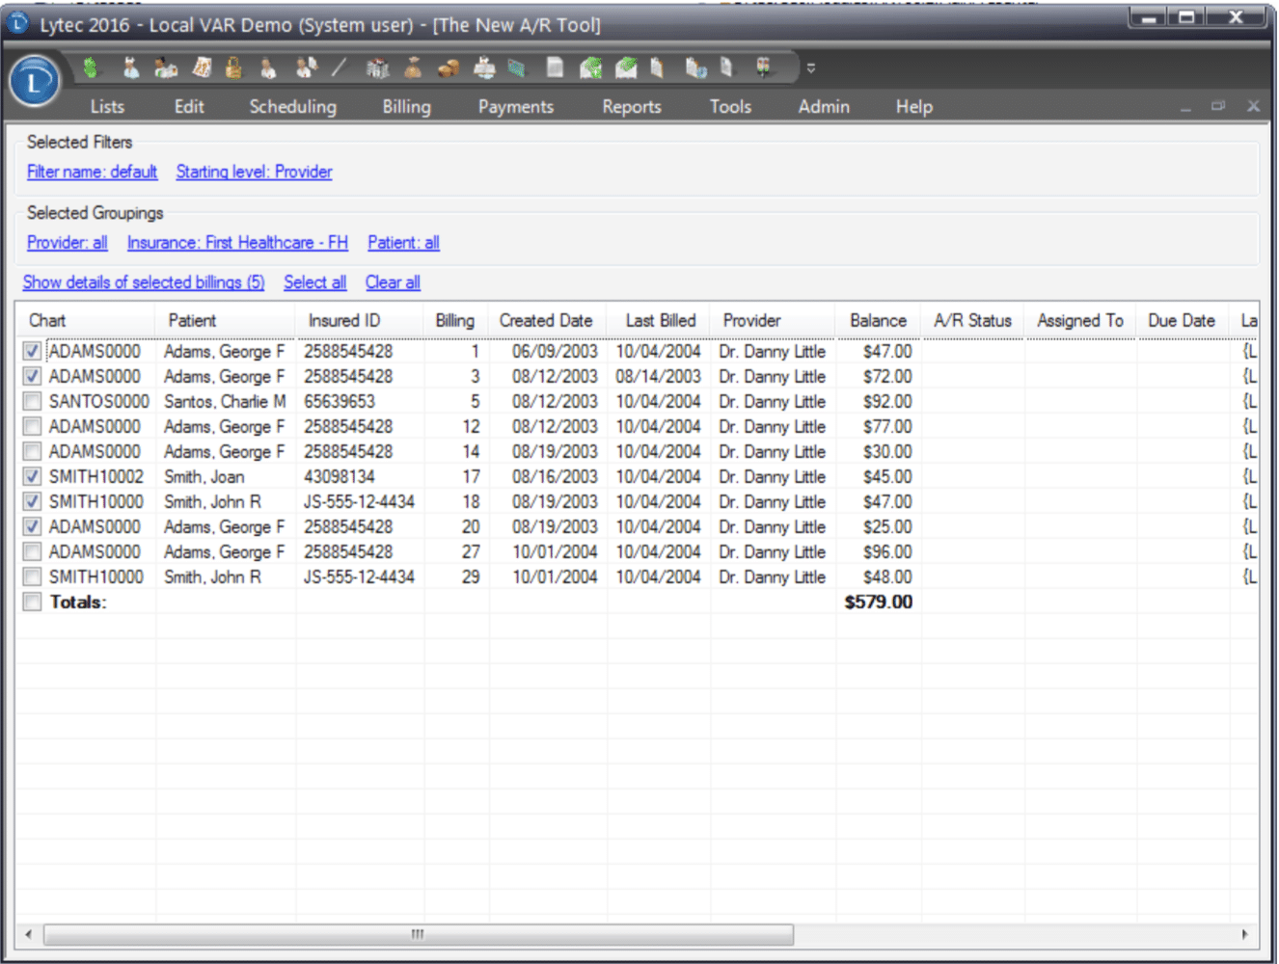Uncheck the billing 1 row checkbox
Viewport: 1279px width, 964px height.
point(32,351)
